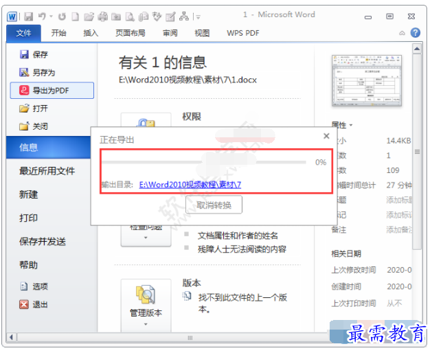Click the 相关日期 heading
The width and height of the screenshot is (432, 355).
(346, 253)
